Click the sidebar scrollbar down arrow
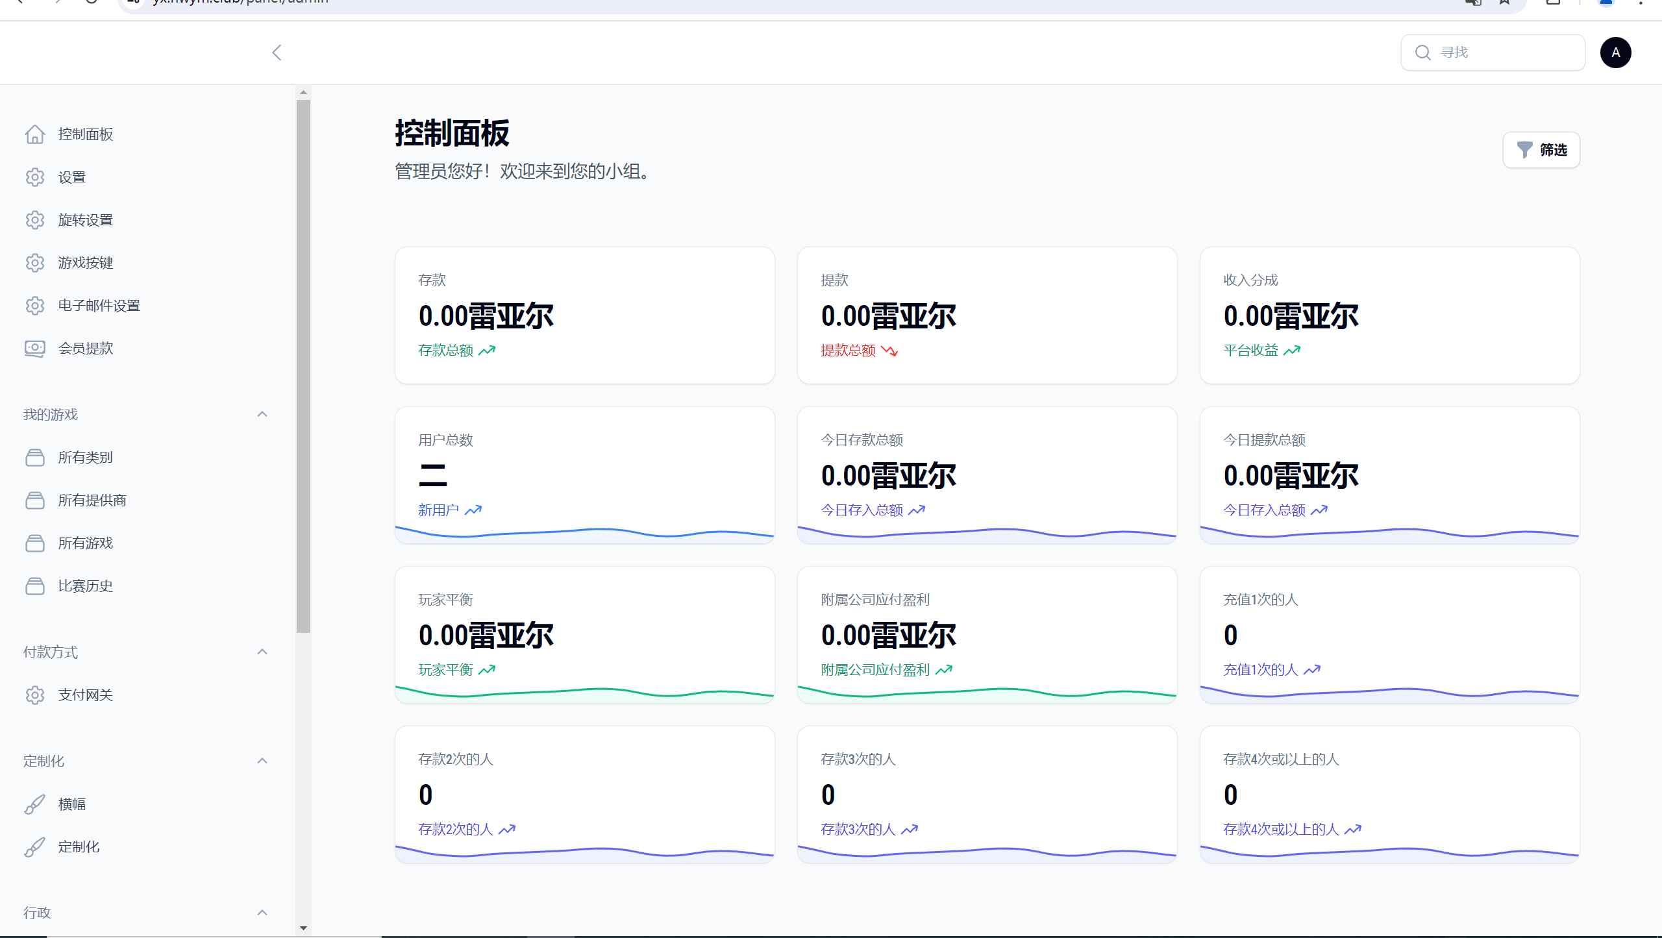This screenshot has height=938, width=1662. 303,928
